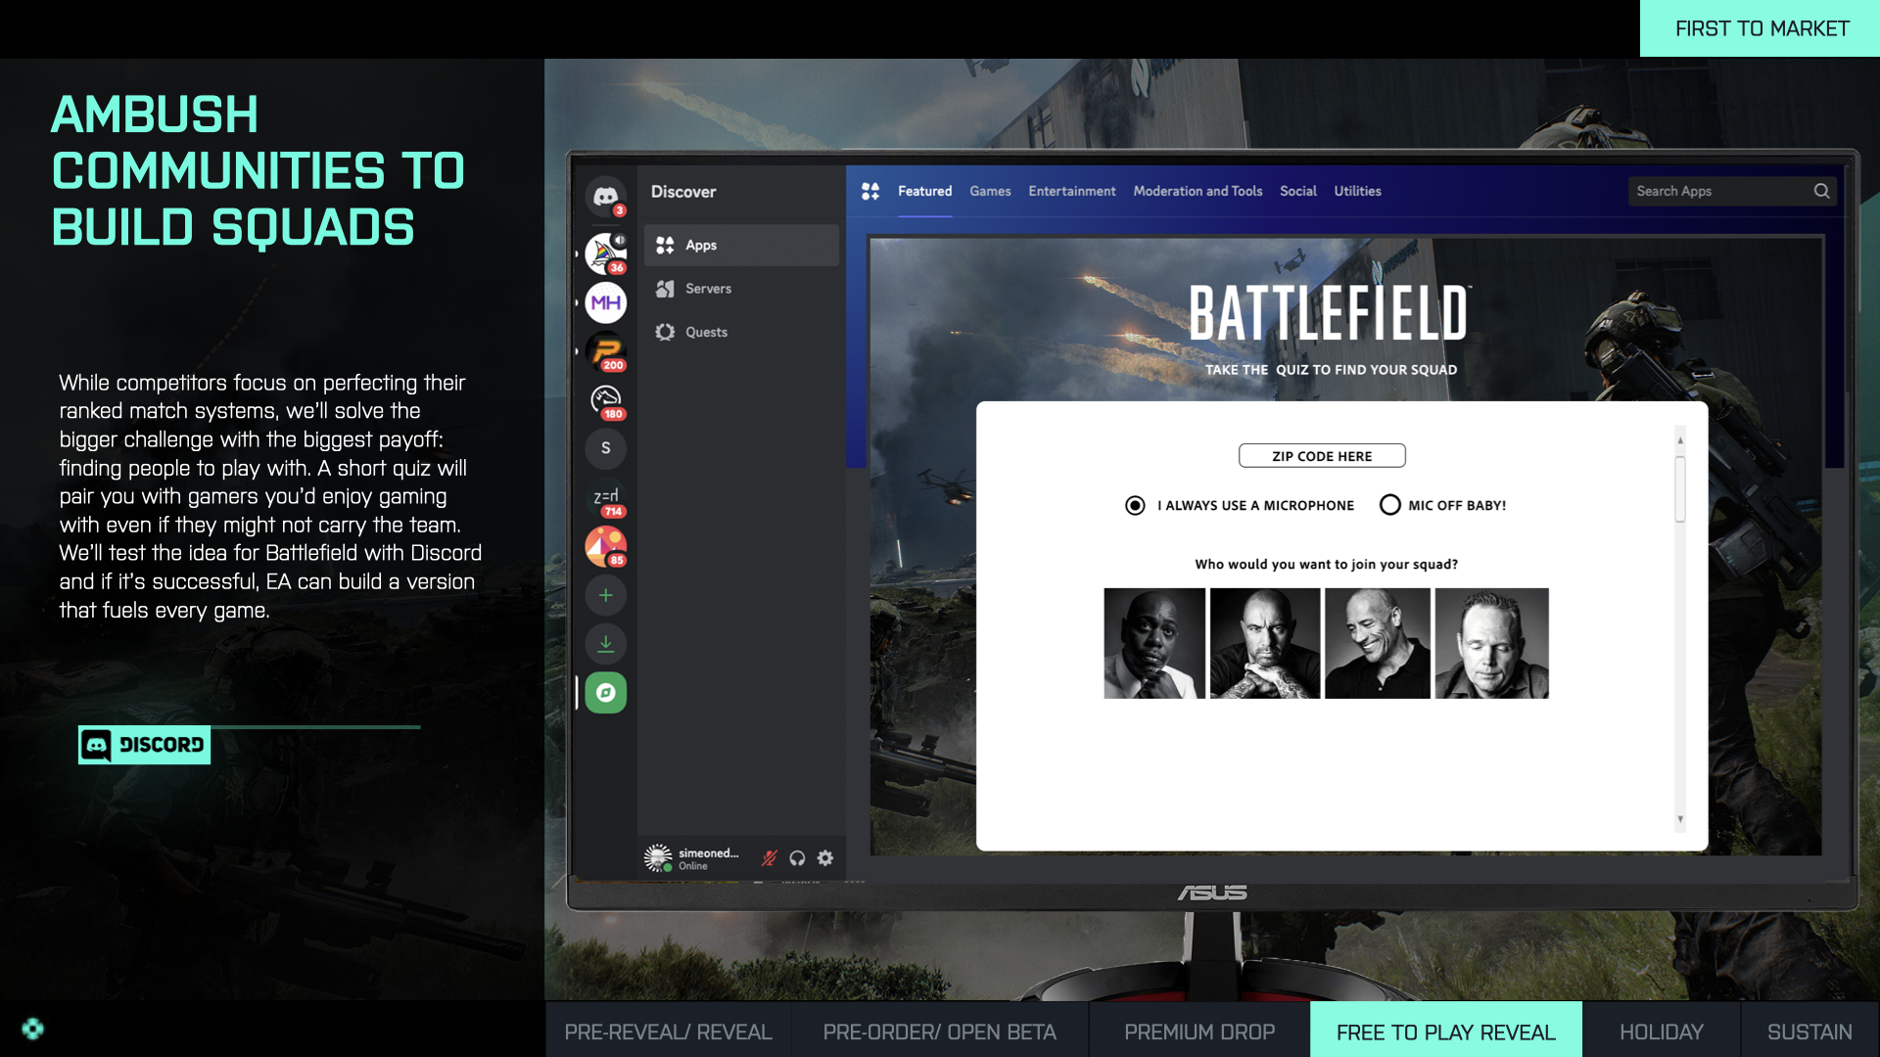
Task: Click the Add a Server plus icon
Action: [x=606, y=595]
